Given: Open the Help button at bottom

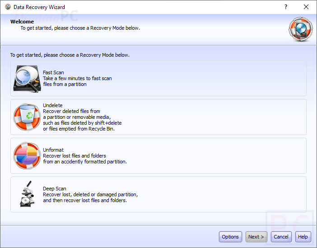Looking at the screenshot, I should click(303, 237).
